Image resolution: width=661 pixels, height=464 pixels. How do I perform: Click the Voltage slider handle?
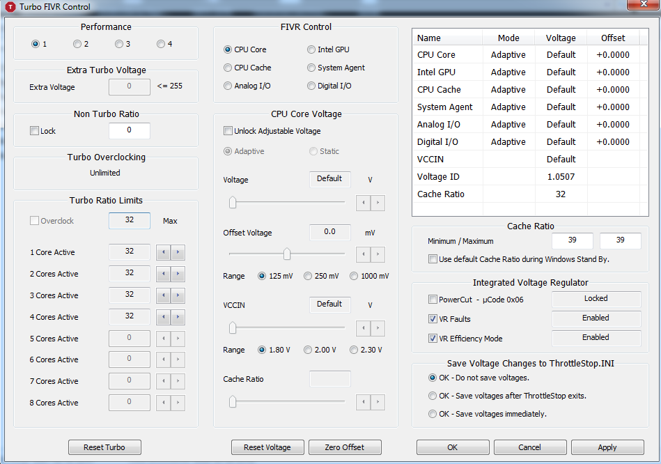232,203
